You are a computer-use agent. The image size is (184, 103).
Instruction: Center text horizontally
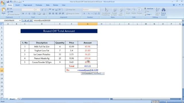[53, 13]
